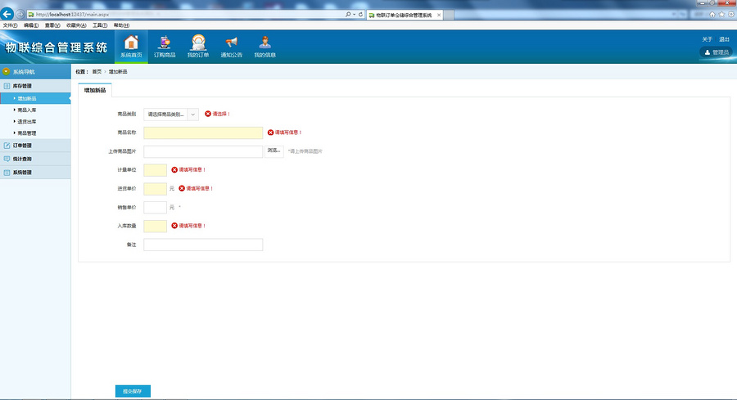Open the 商品类别 dropdown list
Image resolution: width=737 pixels, height=400 pixels.
(x=171, y=114)
